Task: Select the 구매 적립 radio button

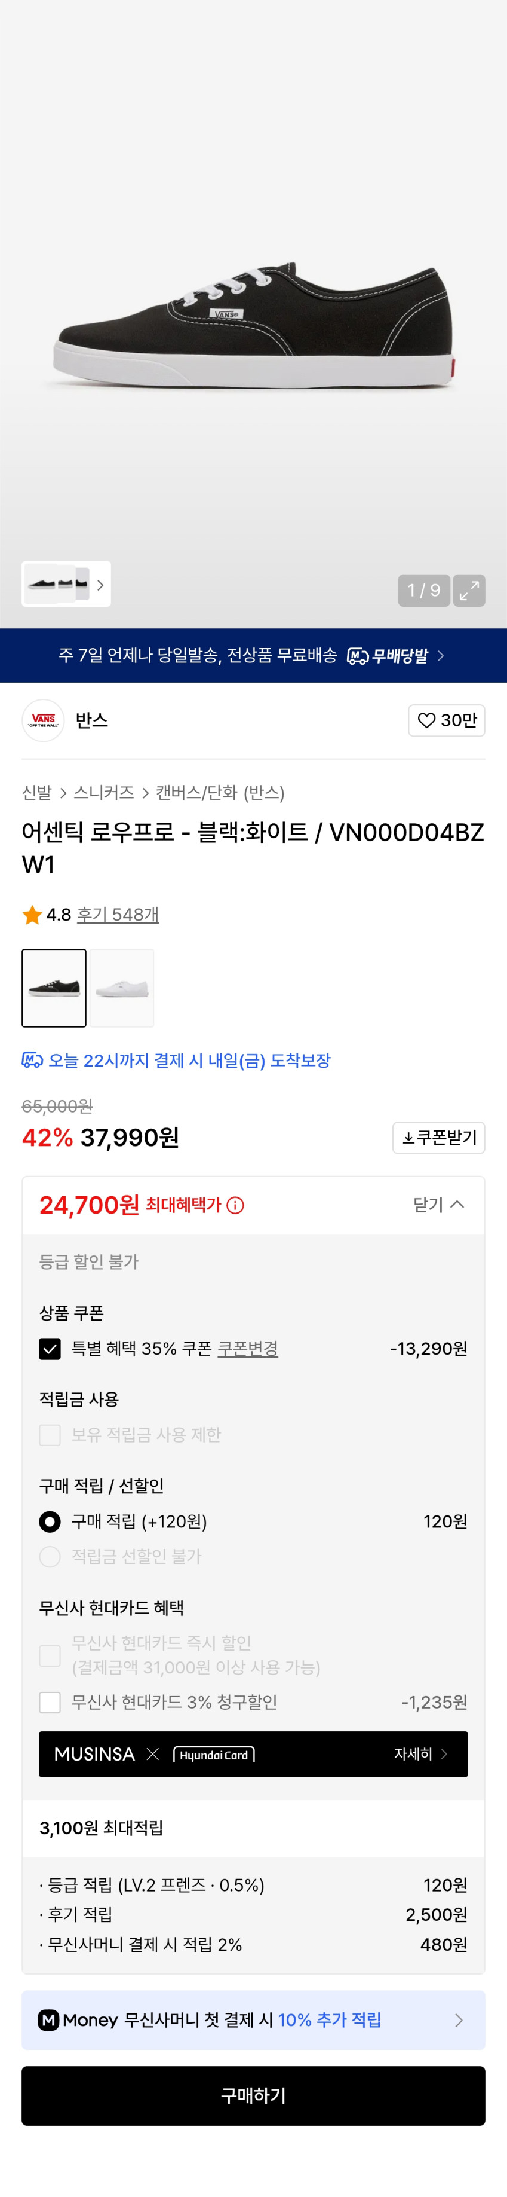Action: coord(50,1521)
